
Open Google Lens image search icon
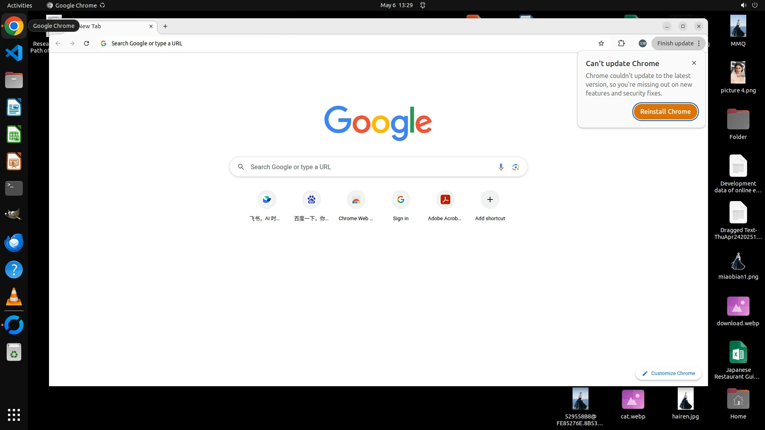click(x=516, y=167)
